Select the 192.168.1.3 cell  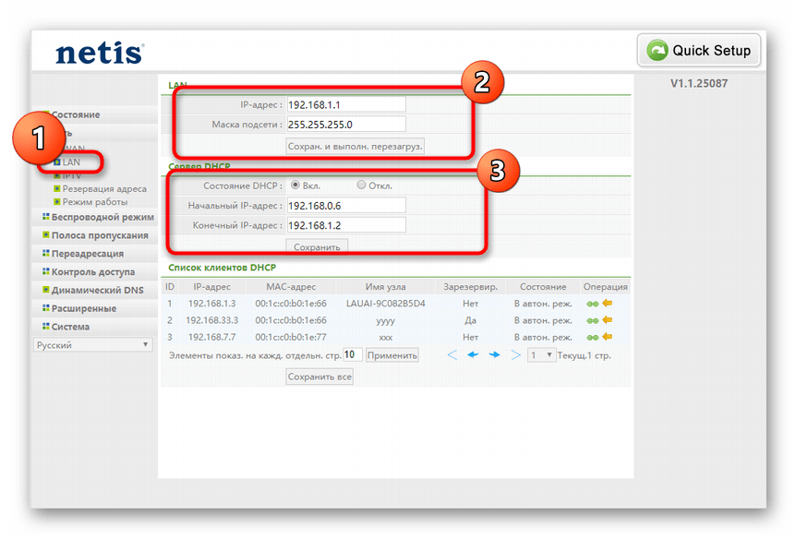point(211,304)
